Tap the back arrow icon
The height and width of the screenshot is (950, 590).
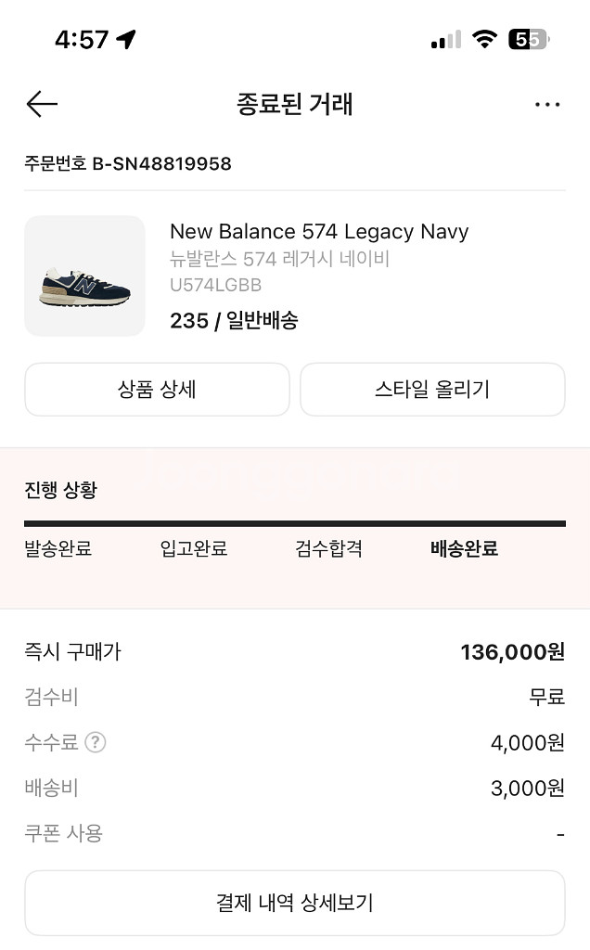point(42,104)
